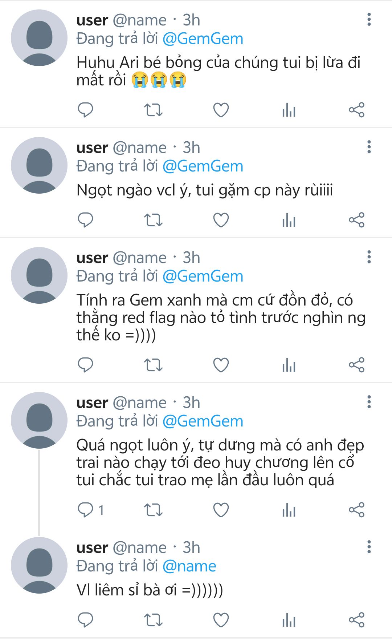
Task: Open @GemGem link in "Ngọt ngào vcl ý" tweet
Action: click(203, 166)
